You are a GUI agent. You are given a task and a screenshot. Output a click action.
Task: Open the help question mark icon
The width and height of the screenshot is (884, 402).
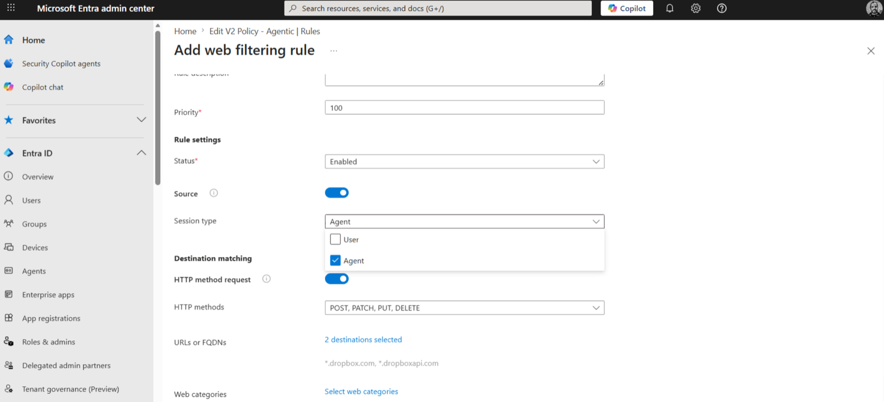tap(722, 8)
